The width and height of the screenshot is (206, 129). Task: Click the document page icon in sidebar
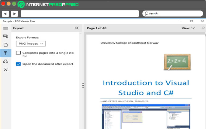(x=5, y=45)
